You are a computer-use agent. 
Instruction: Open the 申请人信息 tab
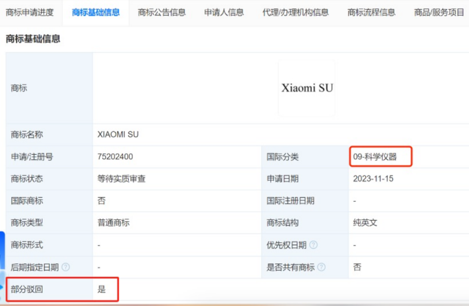tap(224, 13)
